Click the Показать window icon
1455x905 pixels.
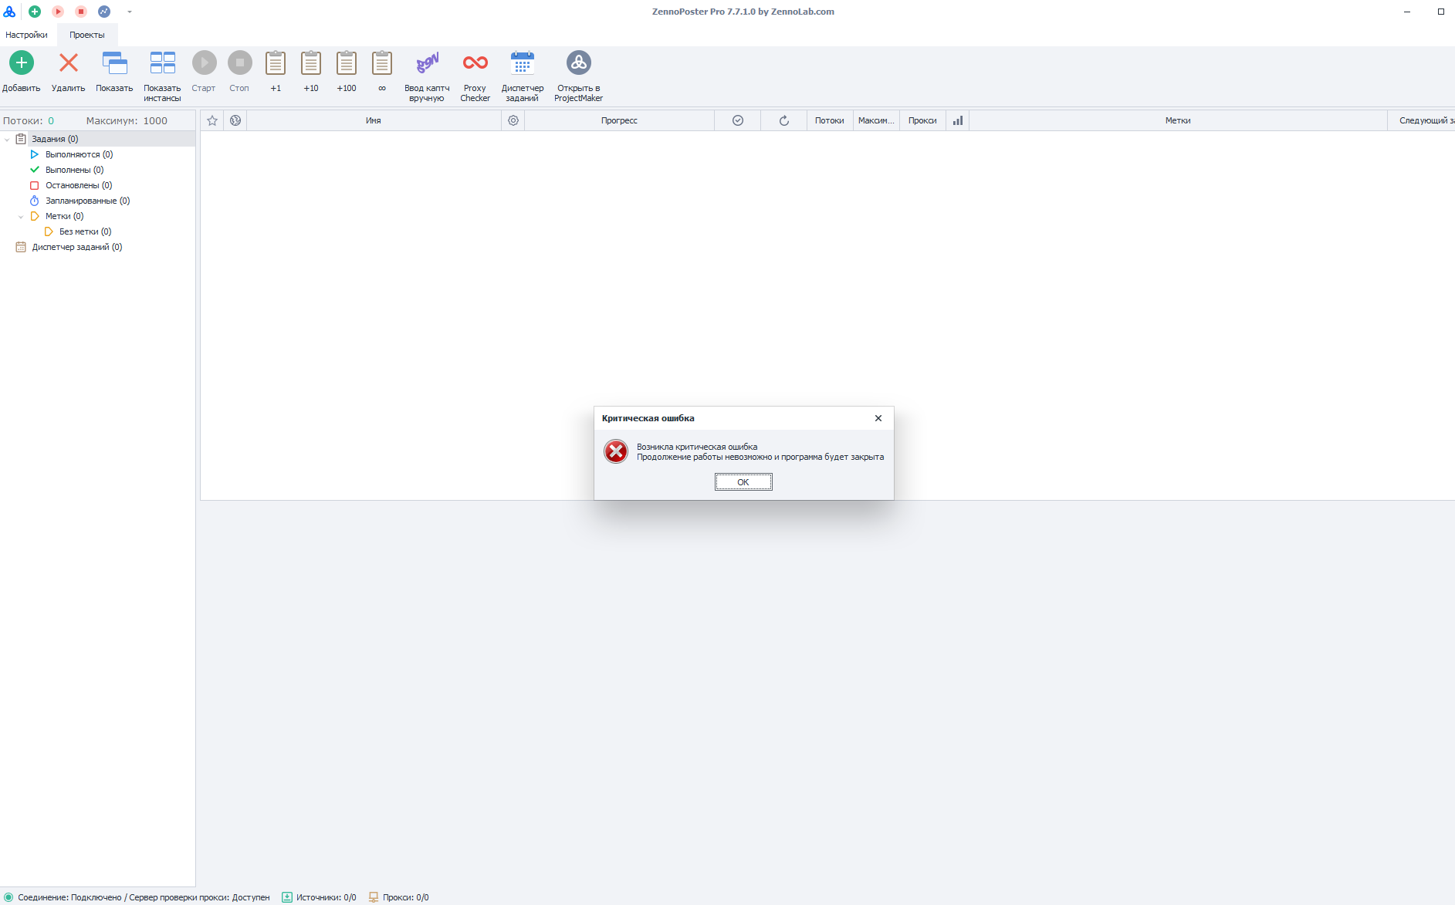click(115, 62)
